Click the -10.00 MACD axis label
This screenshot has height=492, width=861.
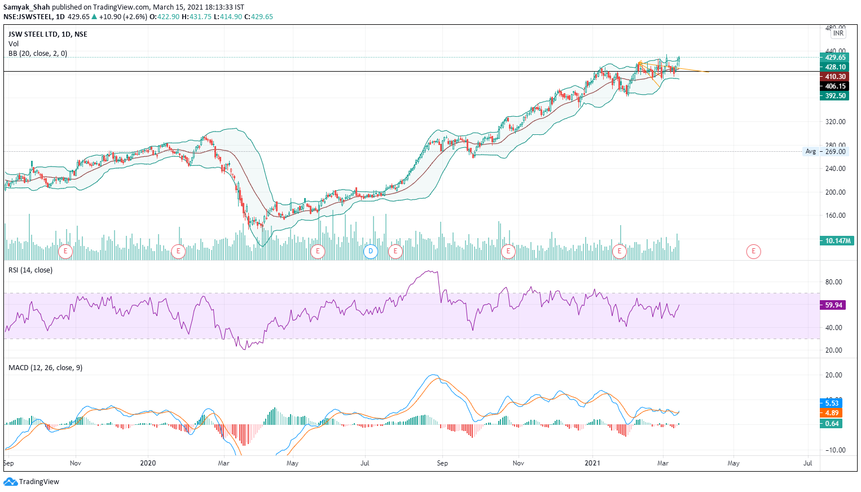pos(834,450)
